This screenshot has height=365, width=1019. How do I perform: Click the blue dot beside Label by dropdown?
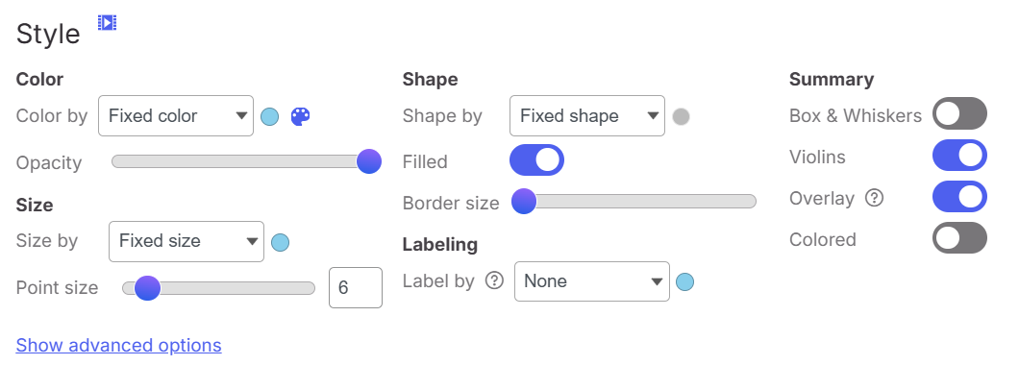click(x=685, y=282)
